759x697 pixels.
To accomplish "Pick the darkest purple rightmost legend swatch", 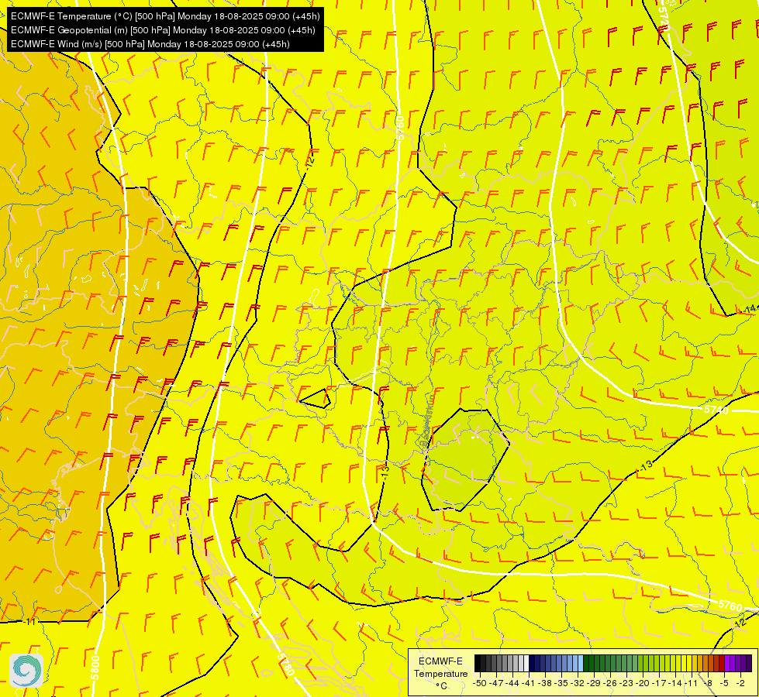I will 749,663.
